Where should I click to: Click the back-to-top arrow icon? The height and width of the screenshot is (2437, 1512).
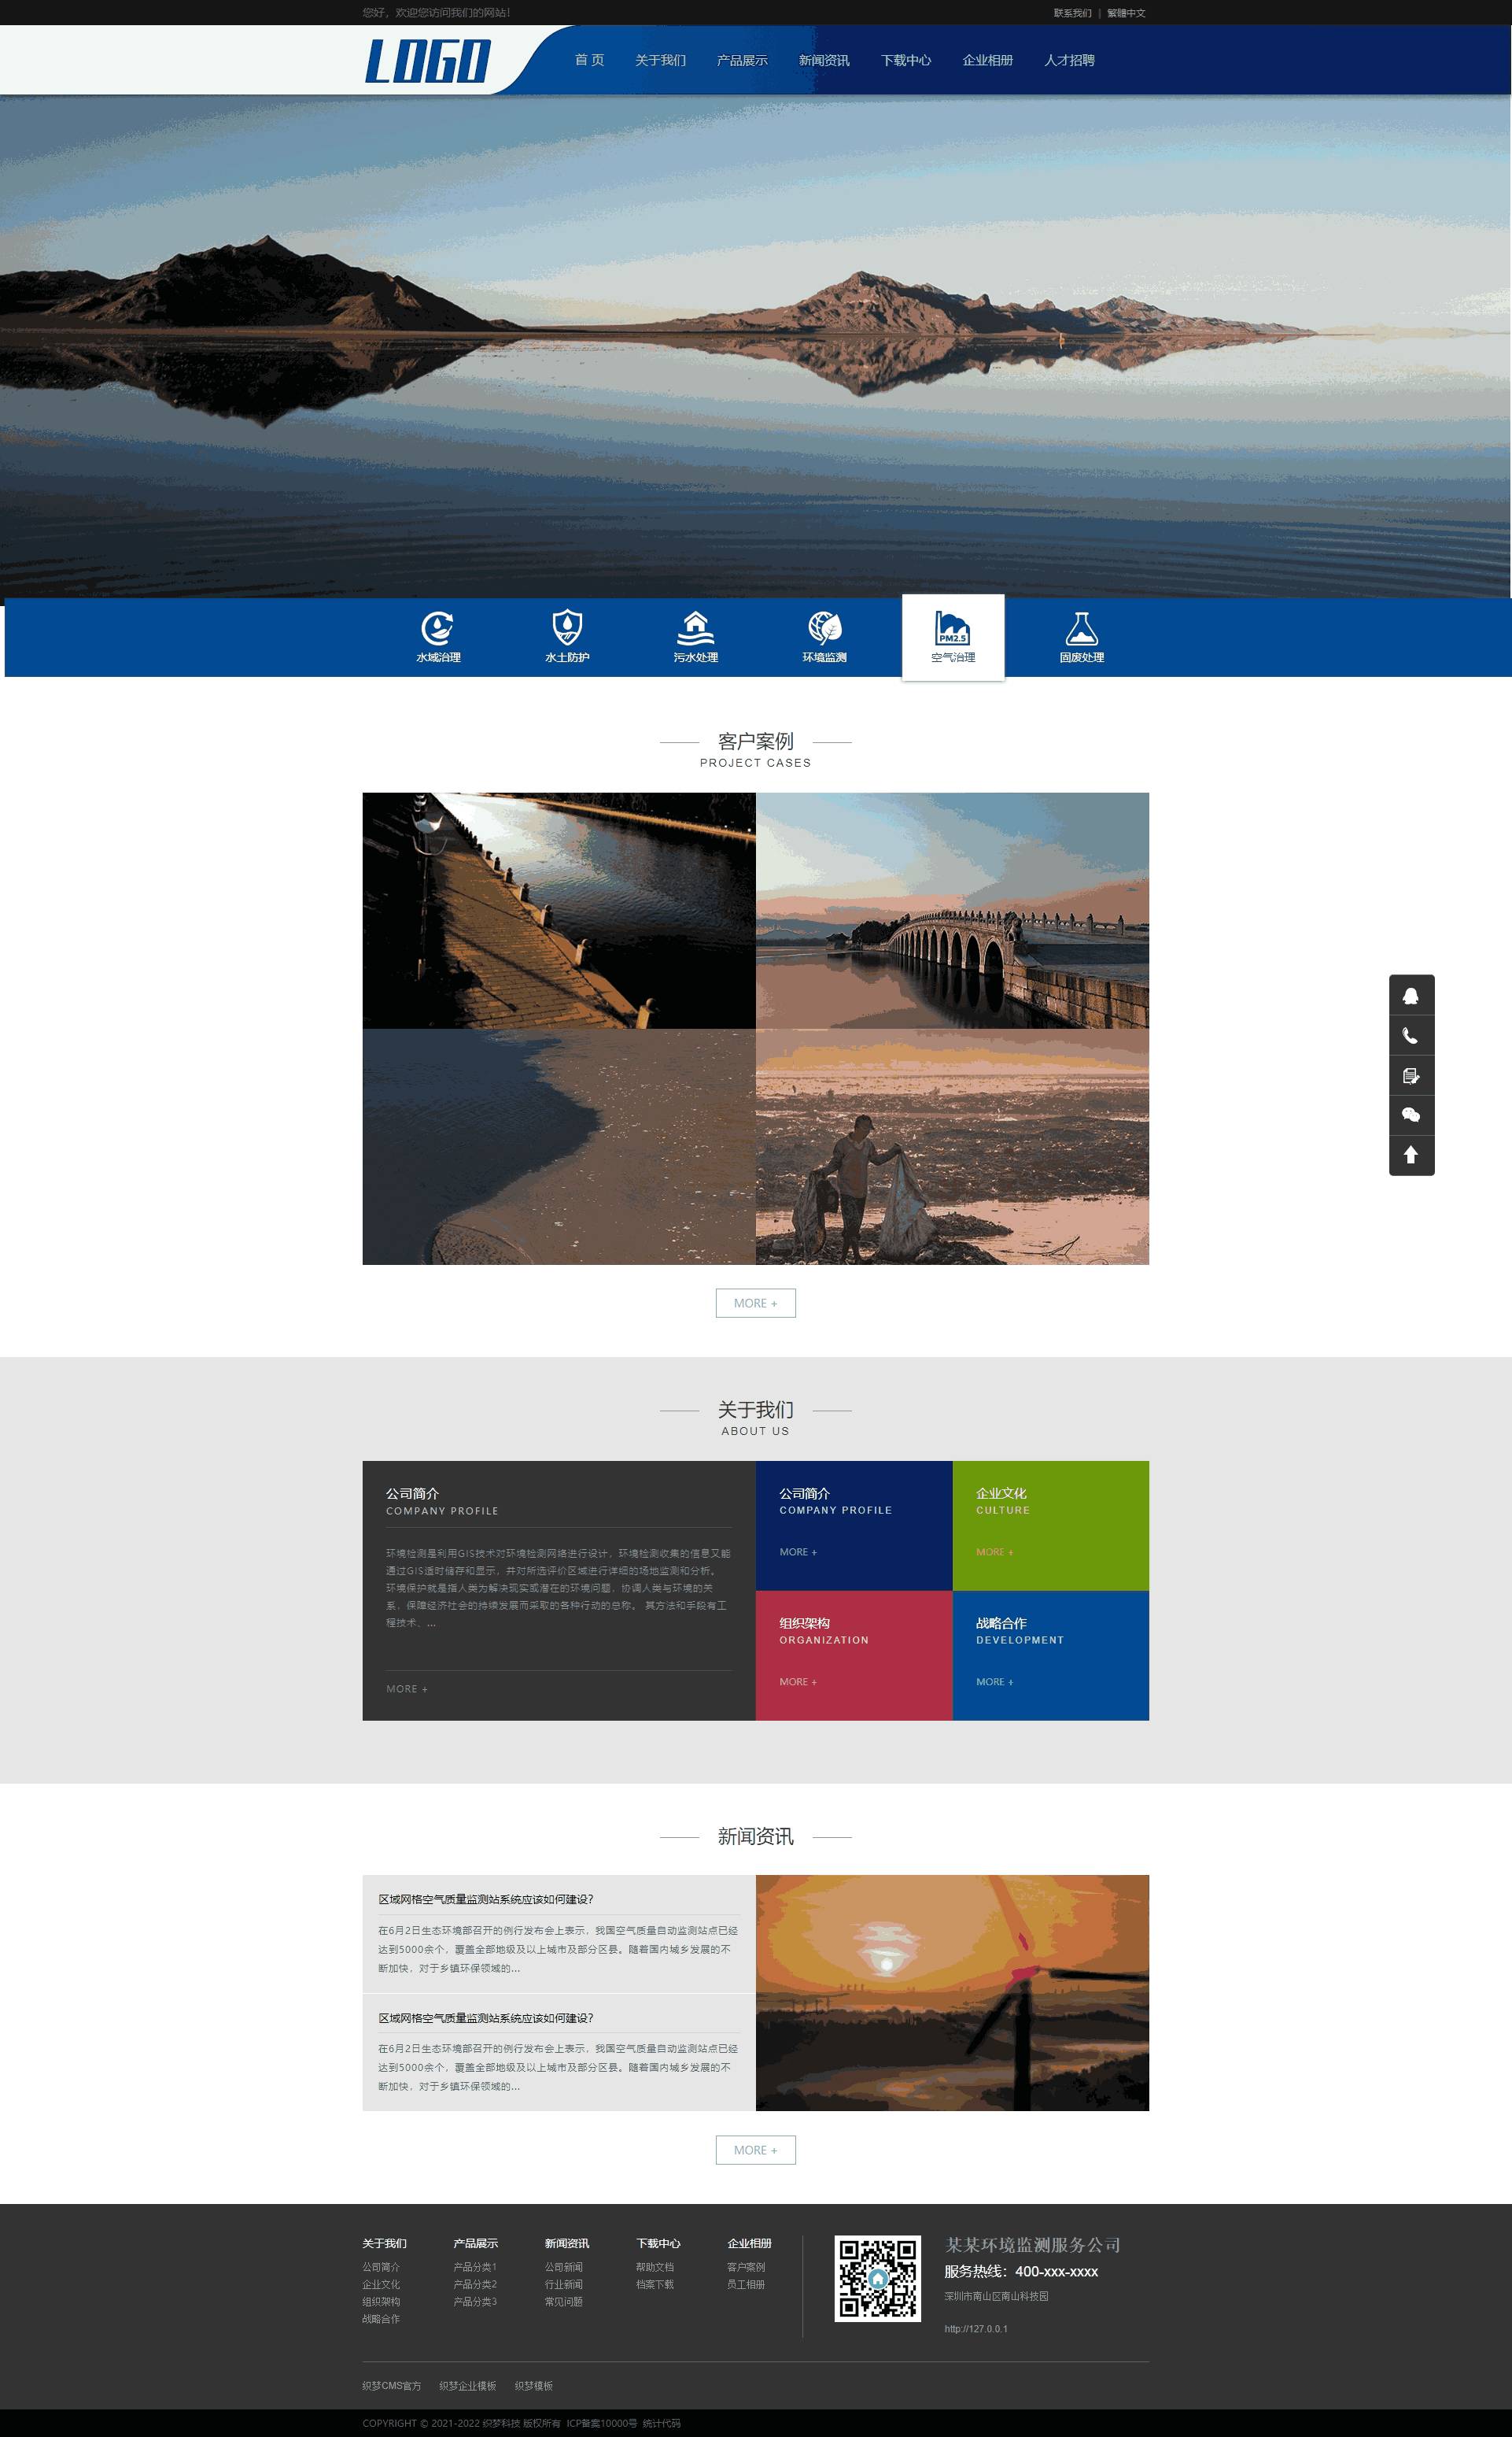[x=1410, y=1155]
